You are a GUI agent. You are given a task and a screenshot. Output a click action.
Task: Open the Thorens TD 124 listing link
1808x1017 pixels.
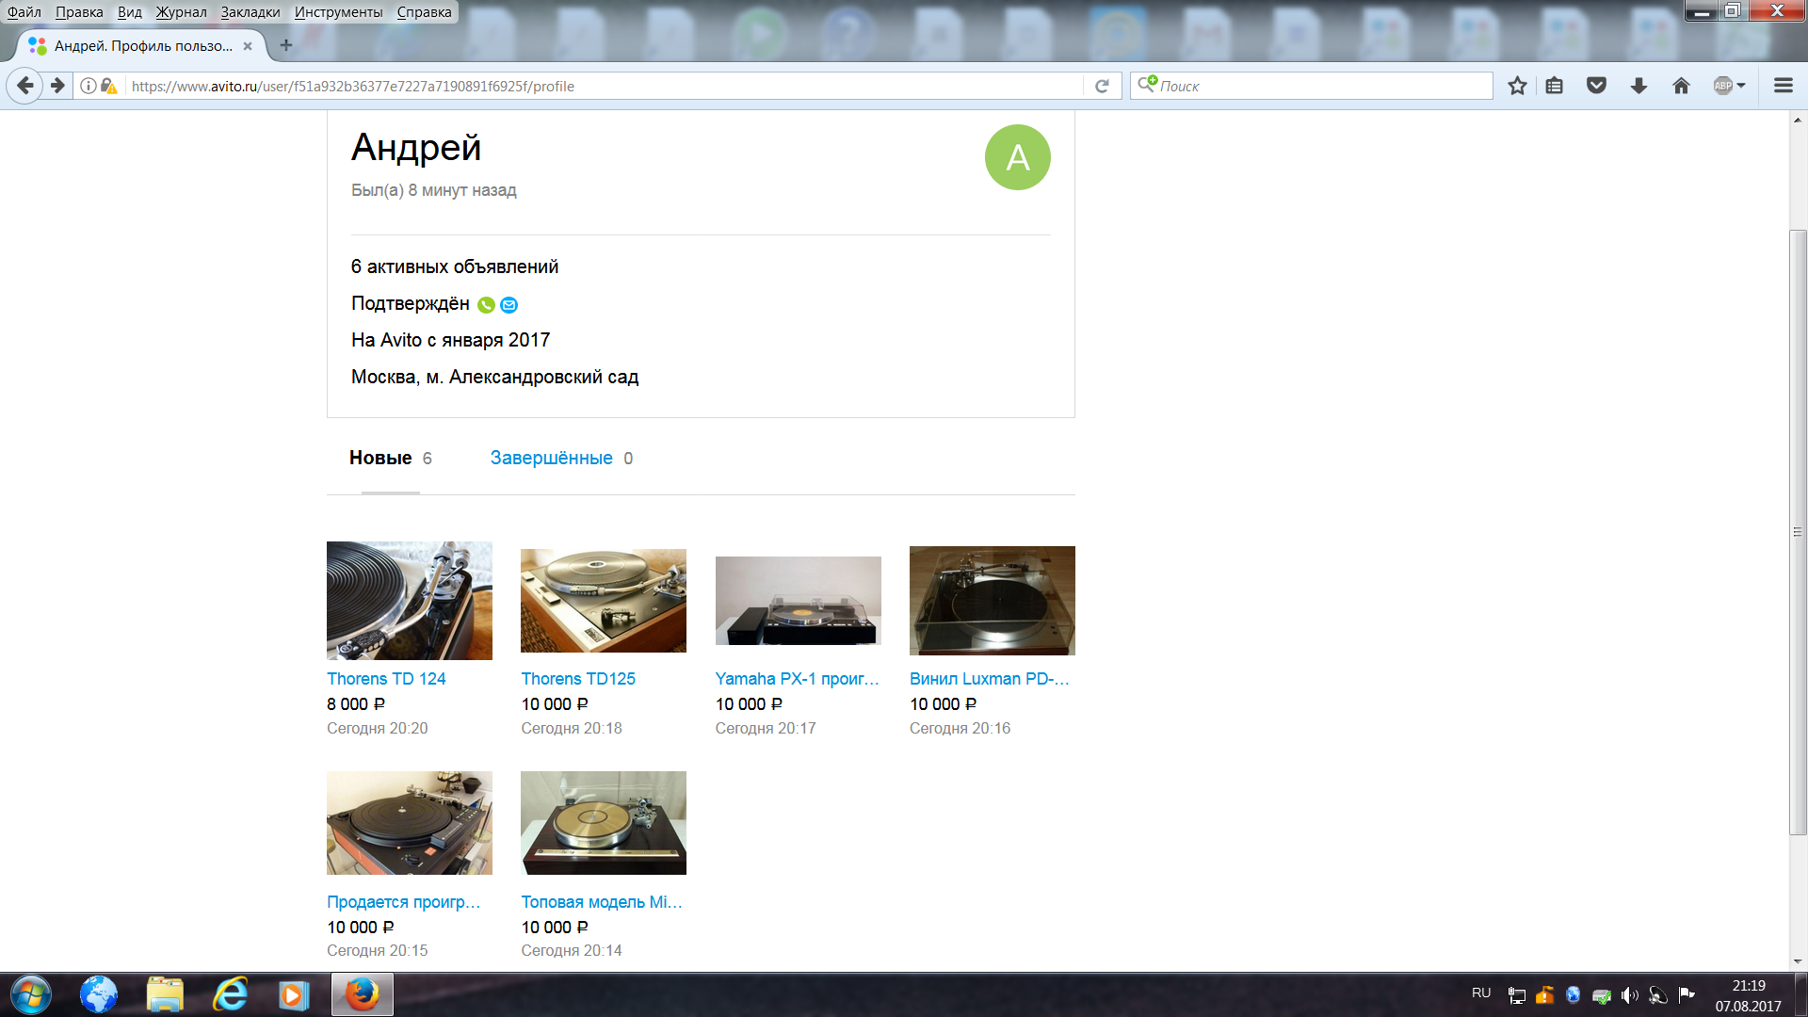(386, 679)
